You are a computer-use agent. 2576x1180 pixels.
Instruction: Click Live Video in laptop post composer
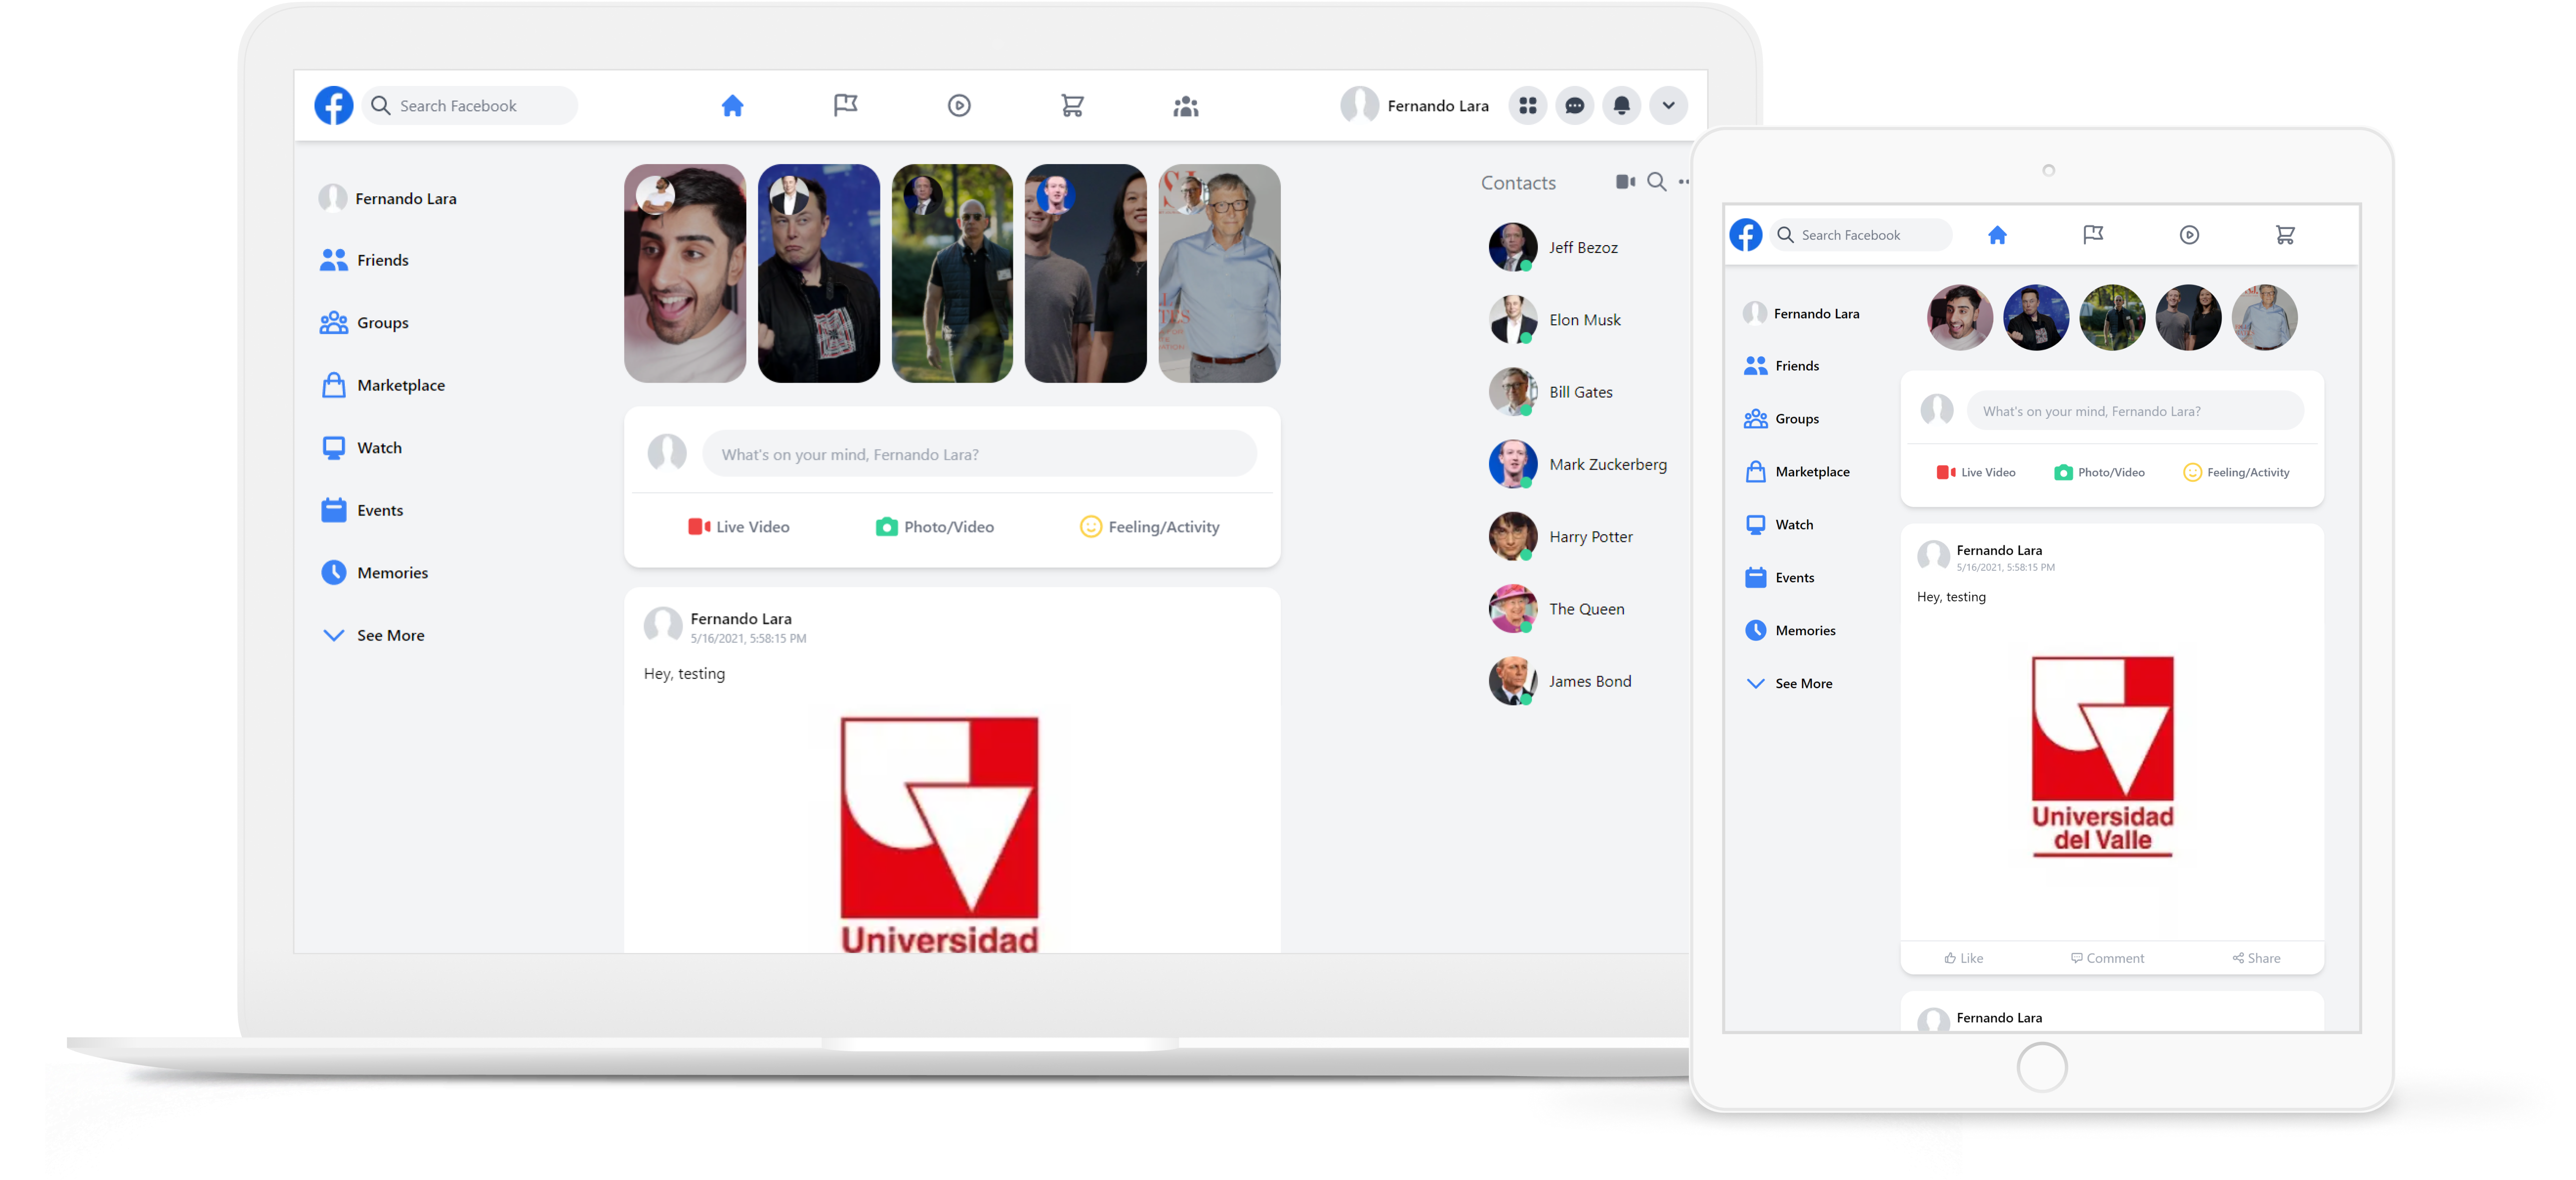(x=739, y=527)
